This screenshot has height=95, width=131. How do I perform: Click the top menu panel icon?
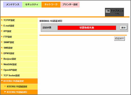[x=108, y=11]
